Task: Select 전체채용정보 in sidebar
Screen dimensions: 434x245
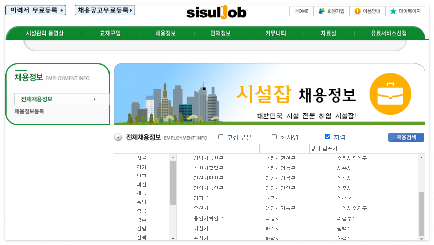Action: tap(62, 99)
